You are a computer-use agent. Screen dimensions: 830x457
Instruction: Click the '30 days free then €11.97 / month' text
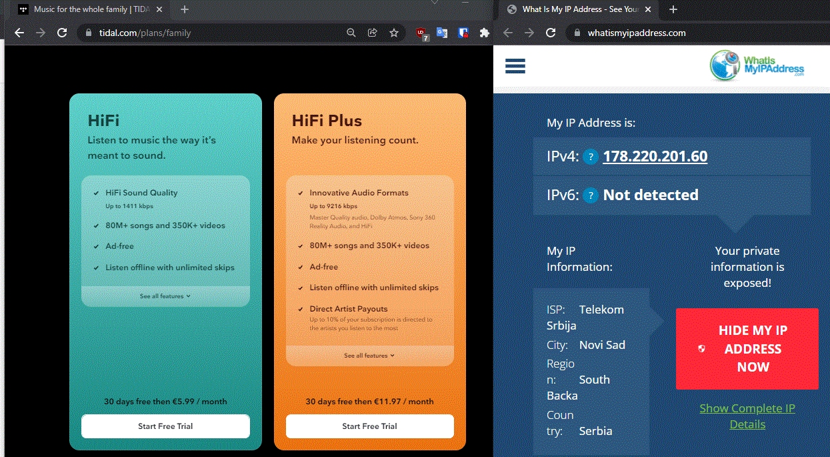[x=369, y=402]
